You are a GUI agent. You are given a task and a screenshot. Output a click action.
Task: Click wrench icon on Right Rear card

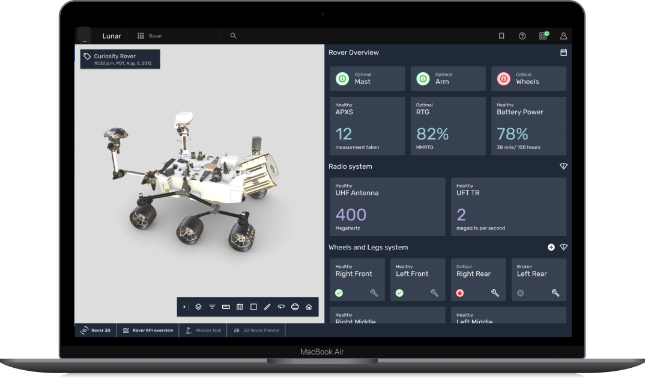coord(495,293)
